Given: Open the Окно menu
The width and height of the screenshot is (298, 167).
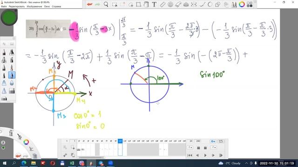Looking at the screenshot, I should (x=47, y=6).
